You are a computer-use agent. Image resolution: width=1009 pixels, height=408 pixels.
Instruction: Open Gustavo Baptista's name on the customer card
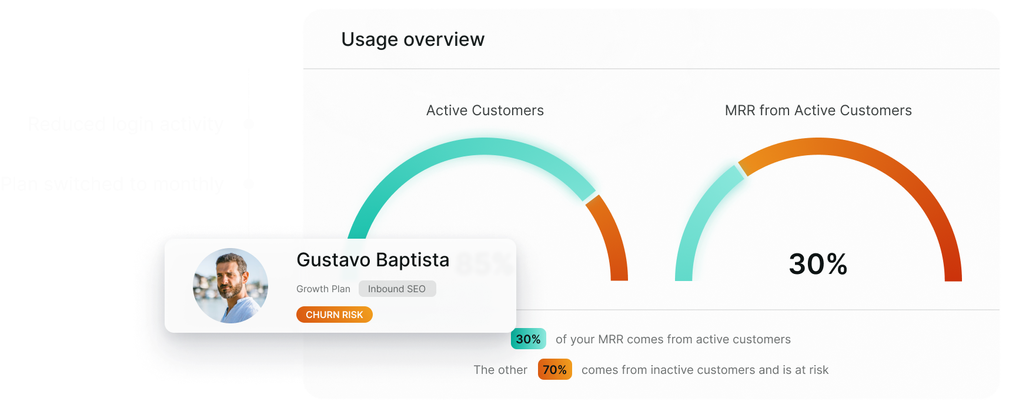(373, 260)
